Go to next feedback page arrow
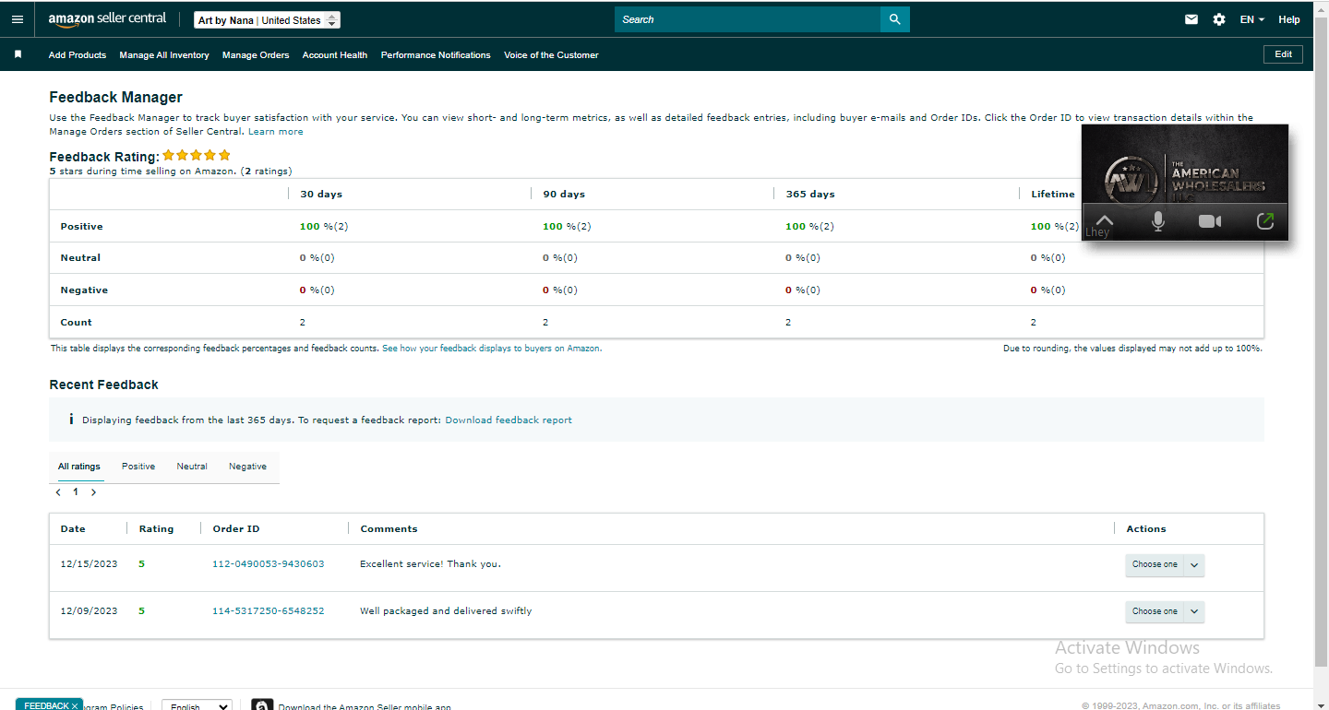The width and height of the screenshot is (1329, 710). click(93, 492)
